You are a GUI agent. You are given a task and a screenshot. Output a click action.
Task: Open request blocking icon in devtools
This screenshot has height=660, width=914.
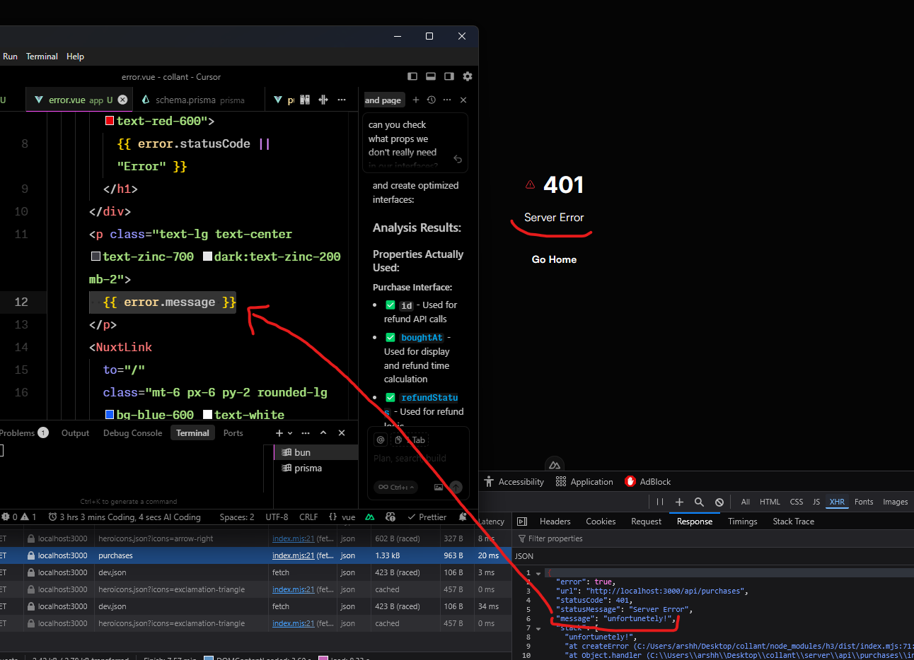tap(719, 502)
